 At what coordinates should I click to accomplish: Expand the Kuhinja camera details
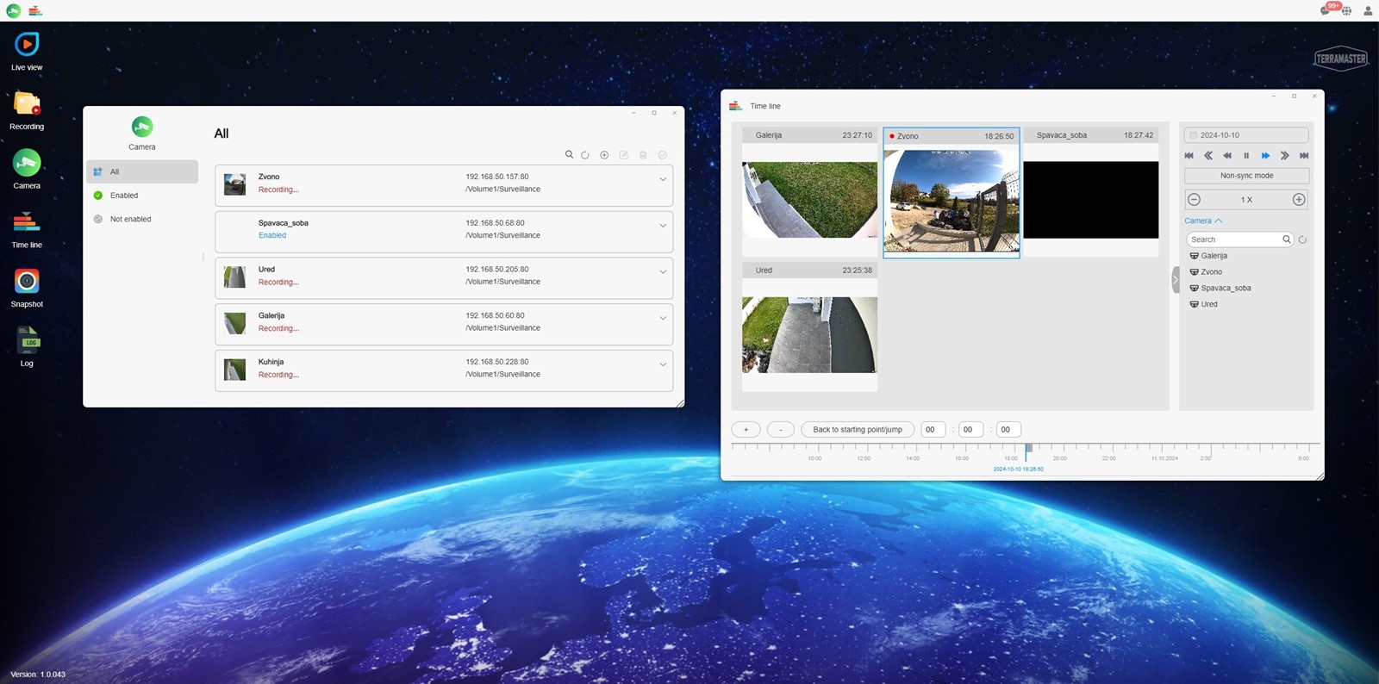tap(663, 364)
